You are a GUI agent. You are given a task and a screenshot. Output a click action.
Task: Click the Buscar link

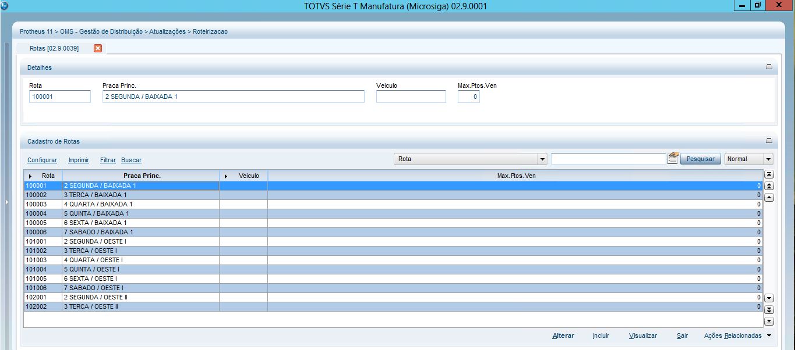132,160
